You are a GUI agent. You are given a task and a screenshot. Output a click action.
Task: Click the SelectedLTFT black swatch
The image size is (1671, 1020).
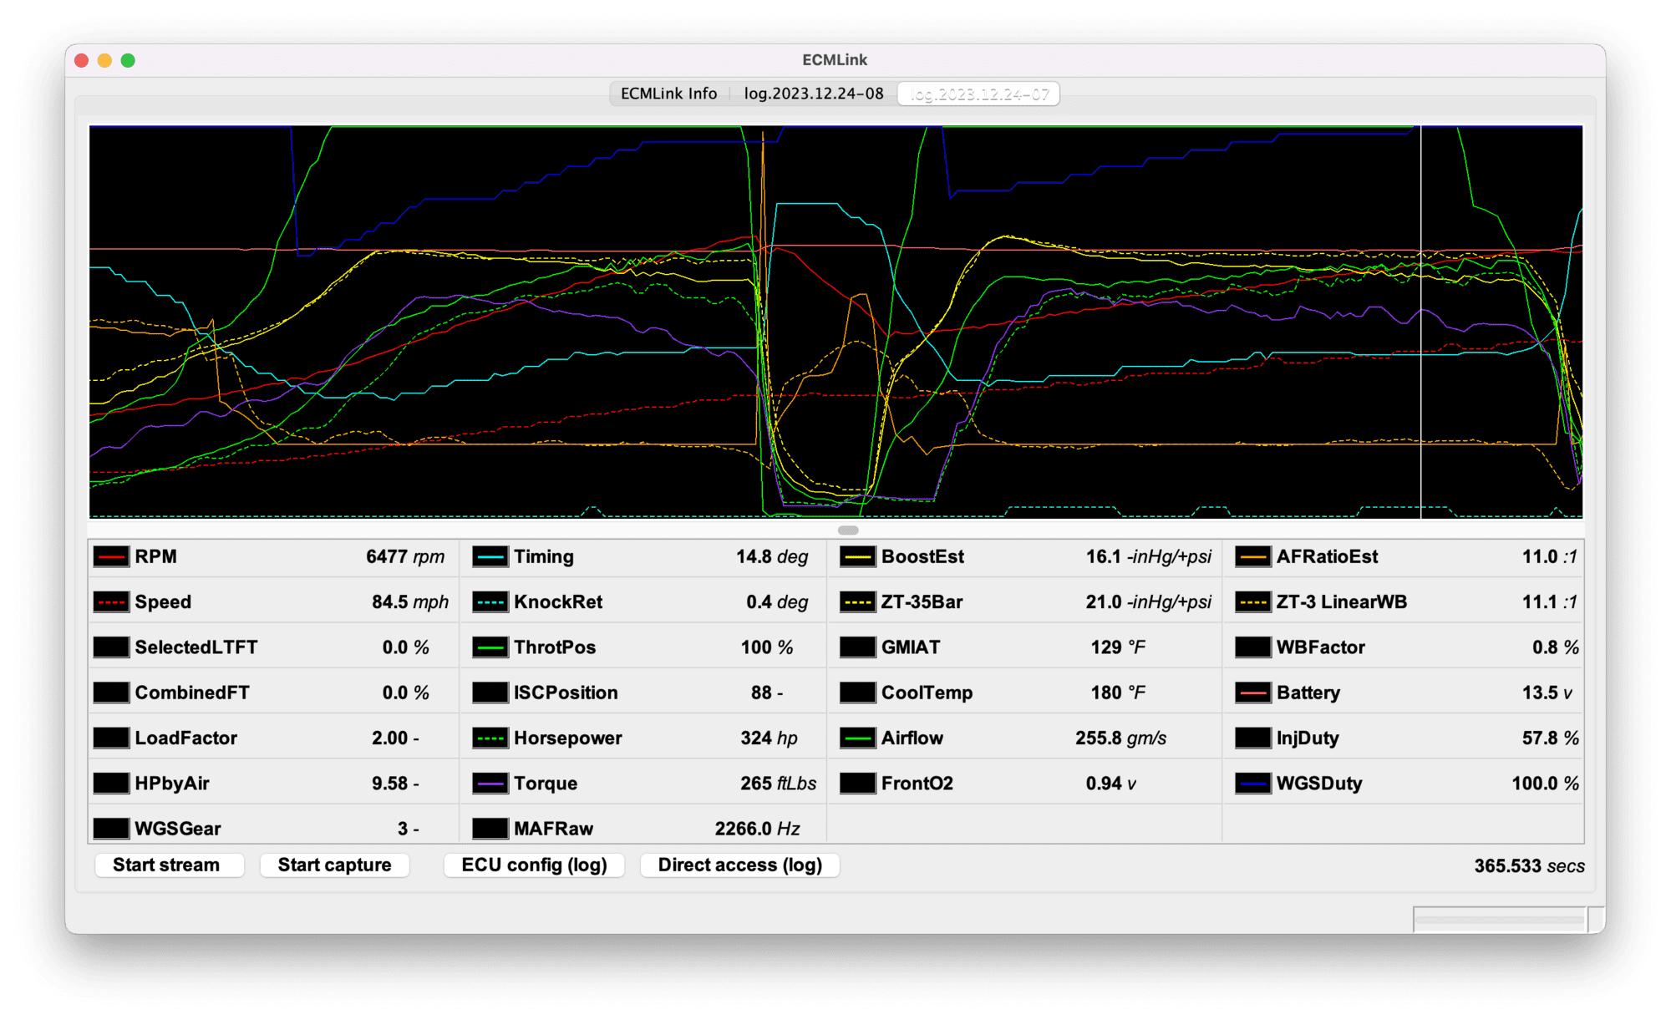pyautogui.click(x=111, y=647)
